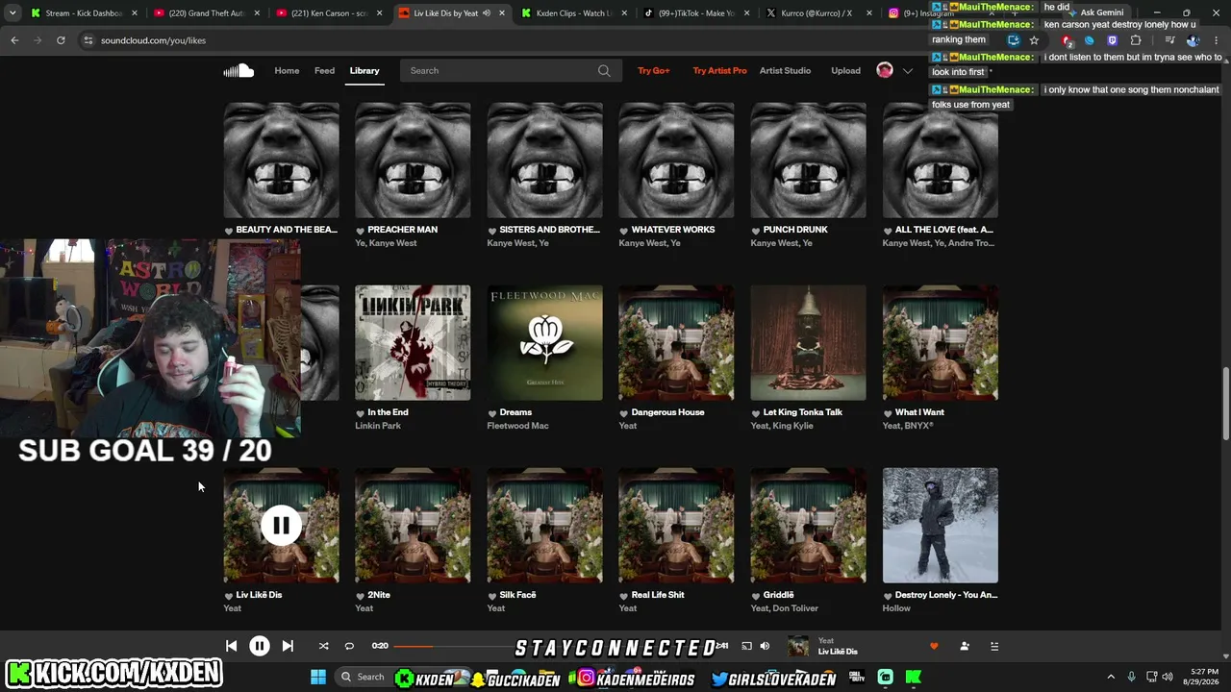Screen dimensions: 1231x692
Task: Toggle the heart beside Dreams
Action: point(491,413)
